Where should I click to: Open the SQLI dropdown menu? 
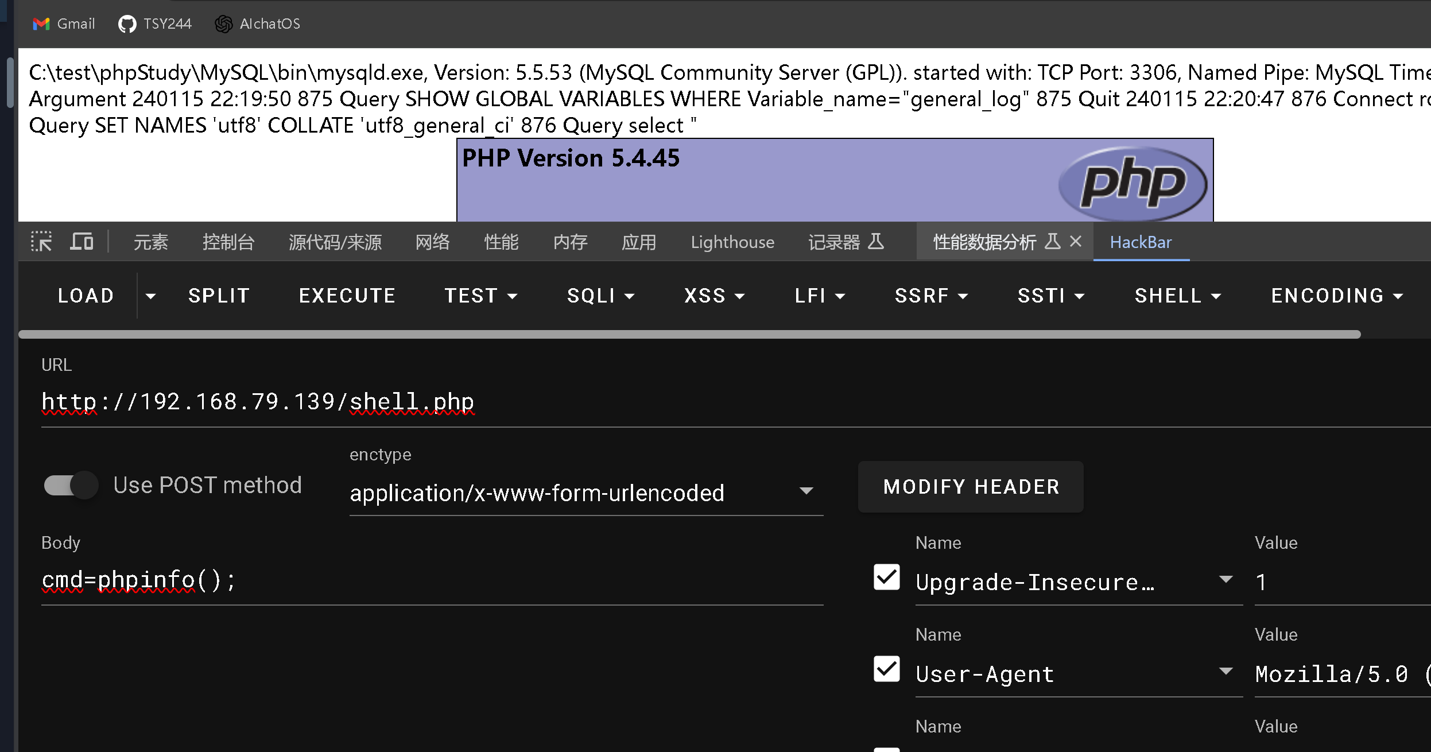pos(600,296)
